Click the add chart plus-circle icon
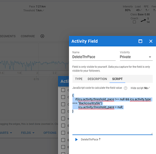 tap(42, 36)
